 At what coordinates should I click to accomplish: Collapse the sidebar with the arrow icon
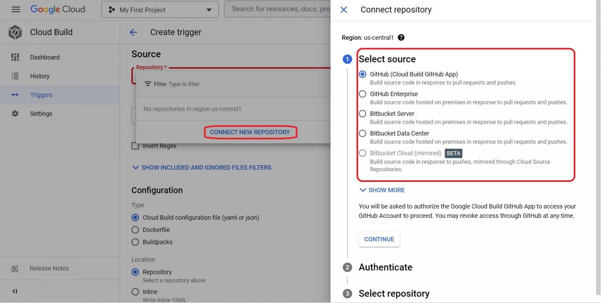coord(14,291)
